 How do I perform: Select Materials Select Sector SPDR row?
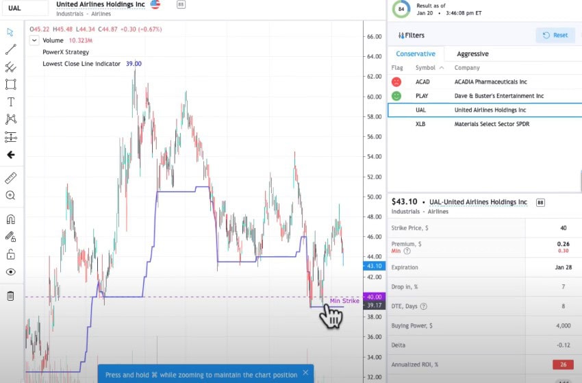point(485,124)
